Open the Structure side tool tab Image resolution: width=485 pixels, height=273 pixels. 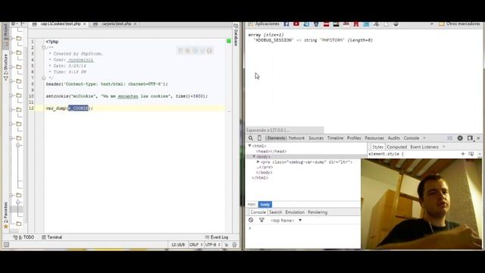tap(5, 67)
